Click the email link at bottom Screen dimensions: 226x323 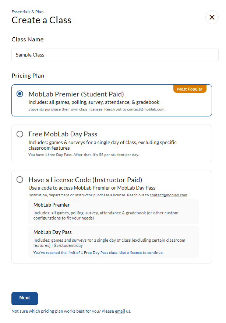point(120,311)
